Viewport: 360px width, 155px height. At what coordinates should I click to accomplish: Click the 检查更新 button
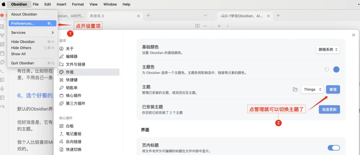click(x=329, y=109)
